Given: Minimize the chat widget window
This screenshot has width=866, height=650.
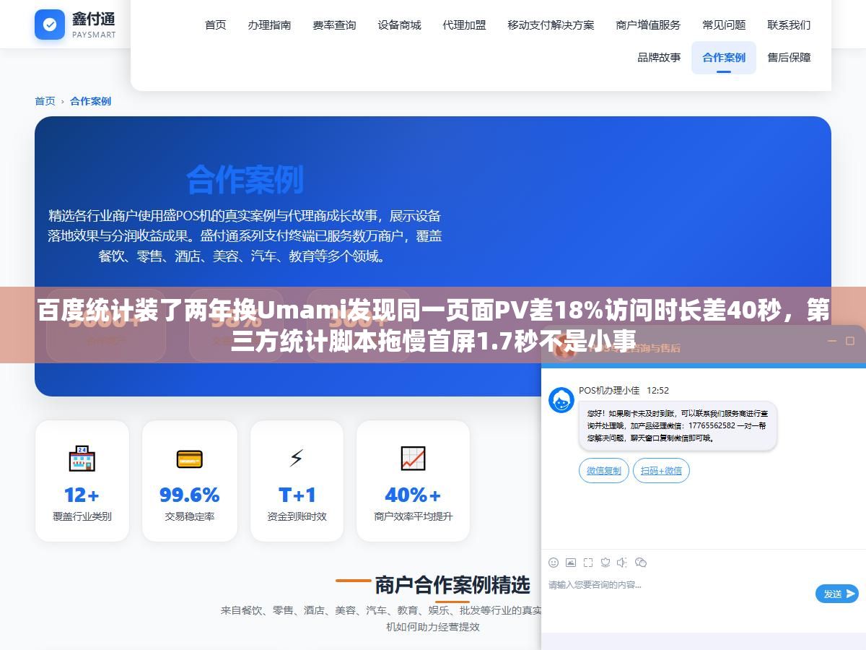Looking at the screenshot, I should pos(831,341).
